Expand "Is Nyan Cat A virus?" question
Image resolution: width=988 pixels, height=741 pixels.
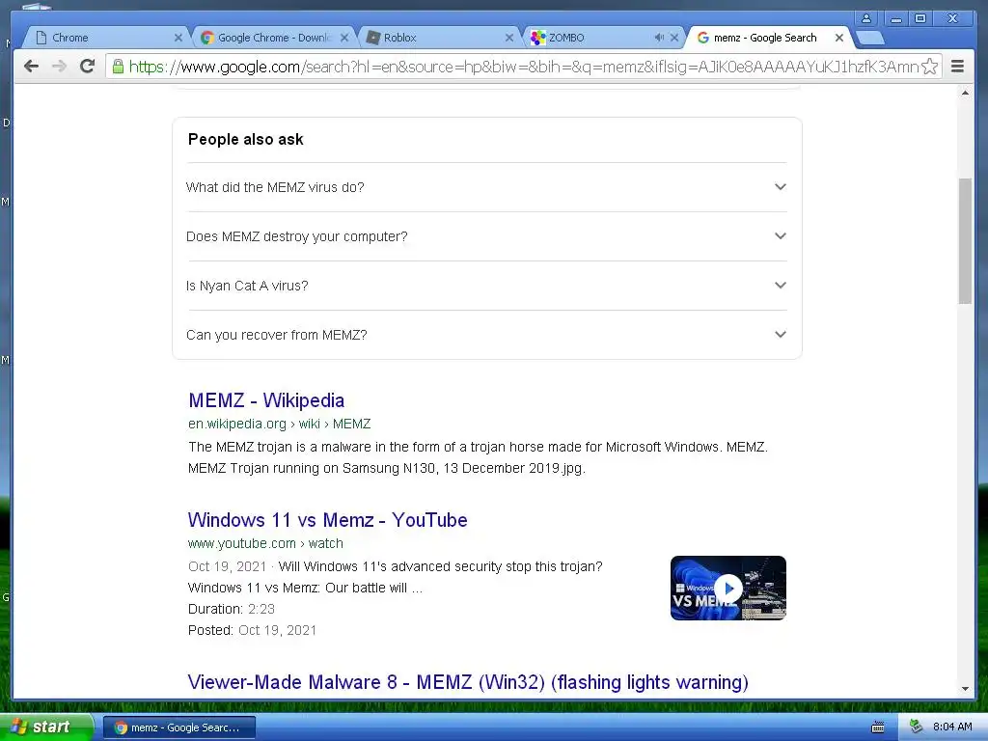point(486,286)
